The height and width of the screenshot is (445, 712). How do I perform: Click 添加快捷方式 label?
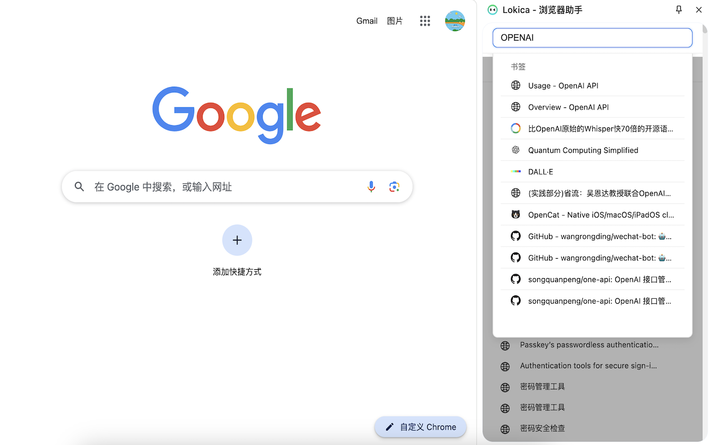(237, 272)
